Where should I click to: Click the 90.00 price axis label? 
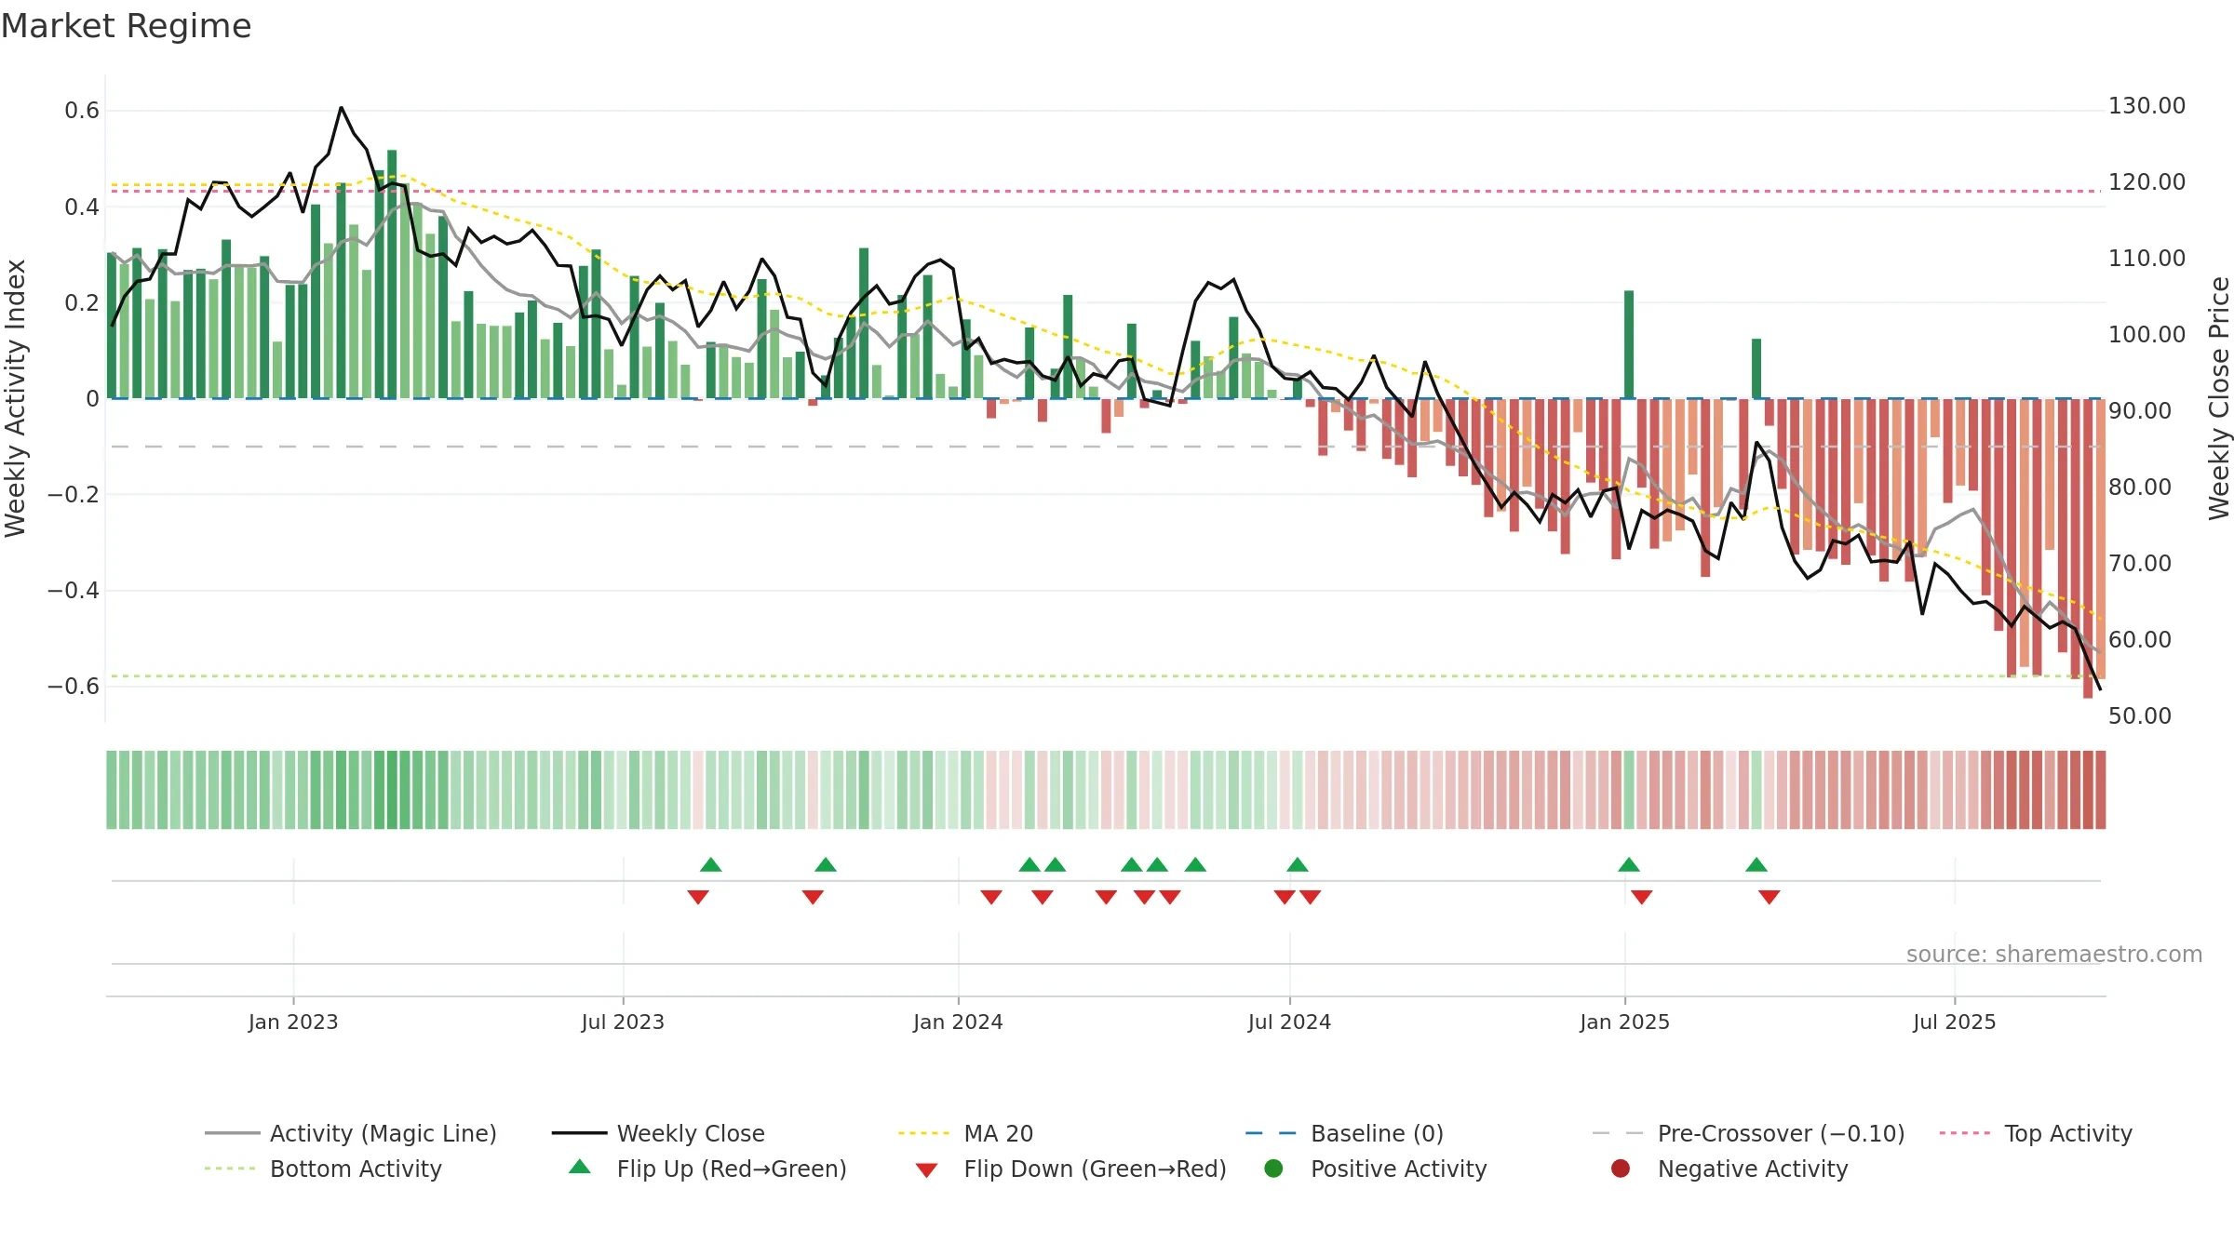2140,411
